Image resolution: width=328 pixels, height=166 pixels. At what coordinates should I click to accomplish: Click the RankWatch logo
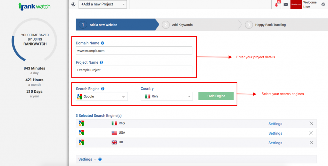tap(35, 6)
